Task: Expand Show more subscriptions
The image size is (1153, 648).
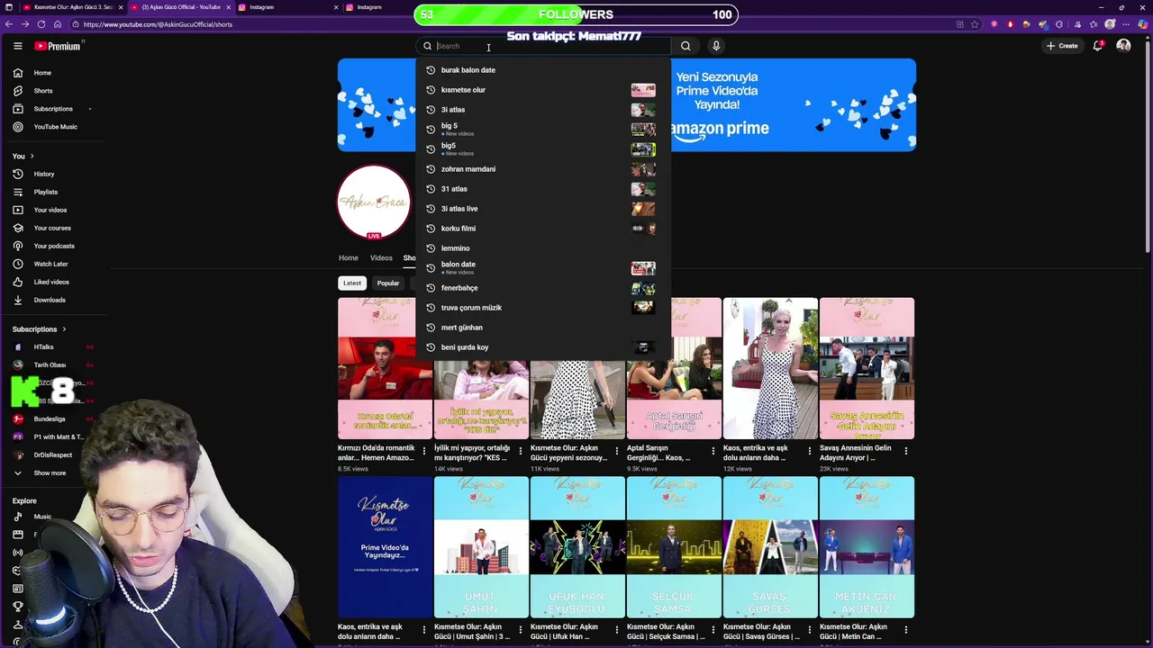Action: click(40, 472)
